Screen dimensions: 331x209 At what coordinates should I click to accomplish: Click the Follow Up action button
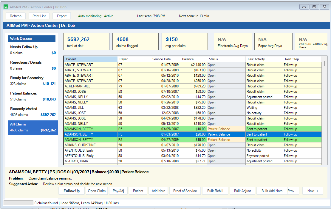[x=72, y=191]
